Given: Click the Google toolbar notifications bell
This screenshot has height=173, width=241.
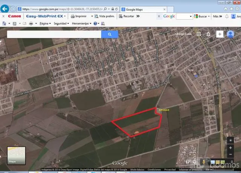Looking at the screenshot, I should pos(227,16).
